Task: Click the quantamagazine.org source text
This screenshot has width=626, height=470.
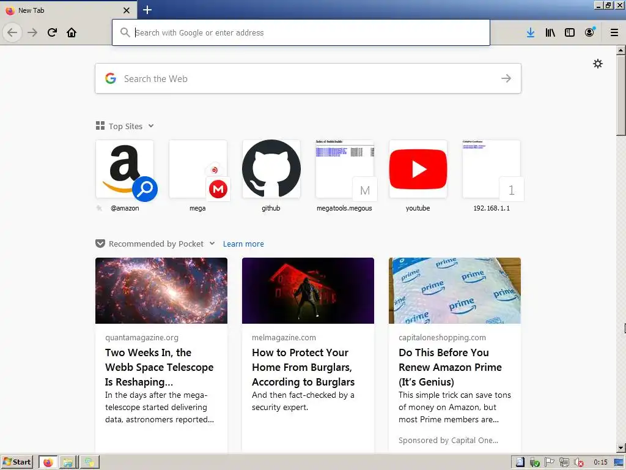Action: click(x=142, y=337)
